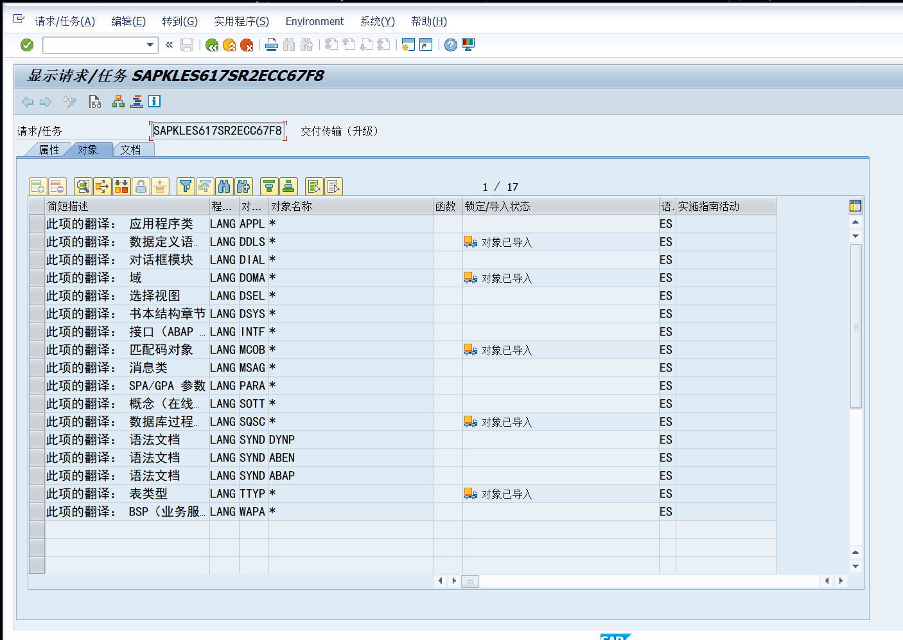Switch to the 属性 tab
The image size is (903, 640).
coord(49,150)
